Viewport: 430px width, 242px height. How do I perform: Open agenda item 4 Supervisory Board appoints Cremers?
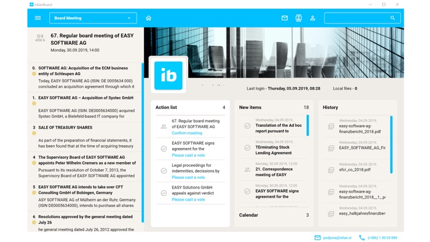84,166
